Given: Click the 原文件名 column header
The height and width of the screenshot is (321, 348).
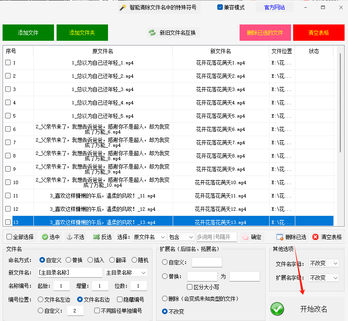Looking at the screenshot, I should (103, 51).
